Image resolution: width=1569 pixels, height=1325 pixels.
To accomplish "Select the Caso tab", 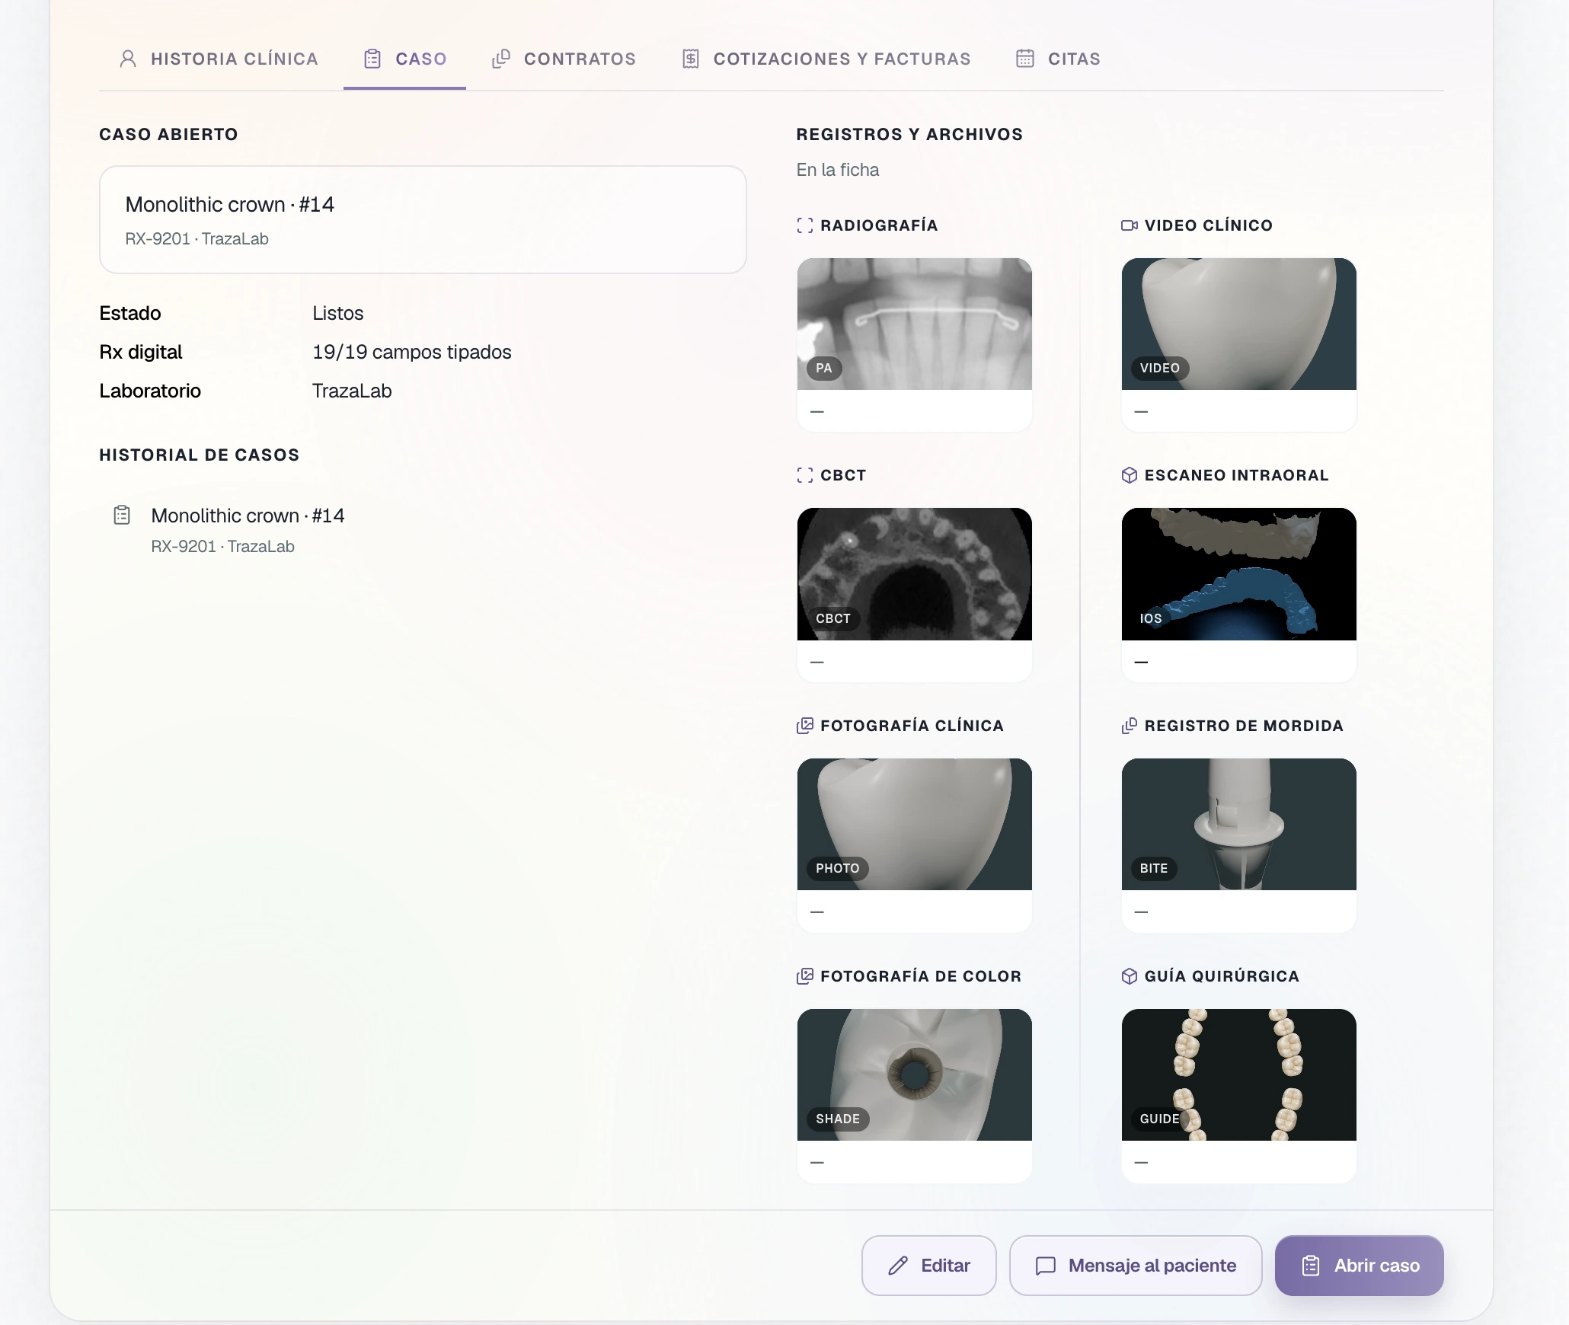I will [x=404, y=59].
